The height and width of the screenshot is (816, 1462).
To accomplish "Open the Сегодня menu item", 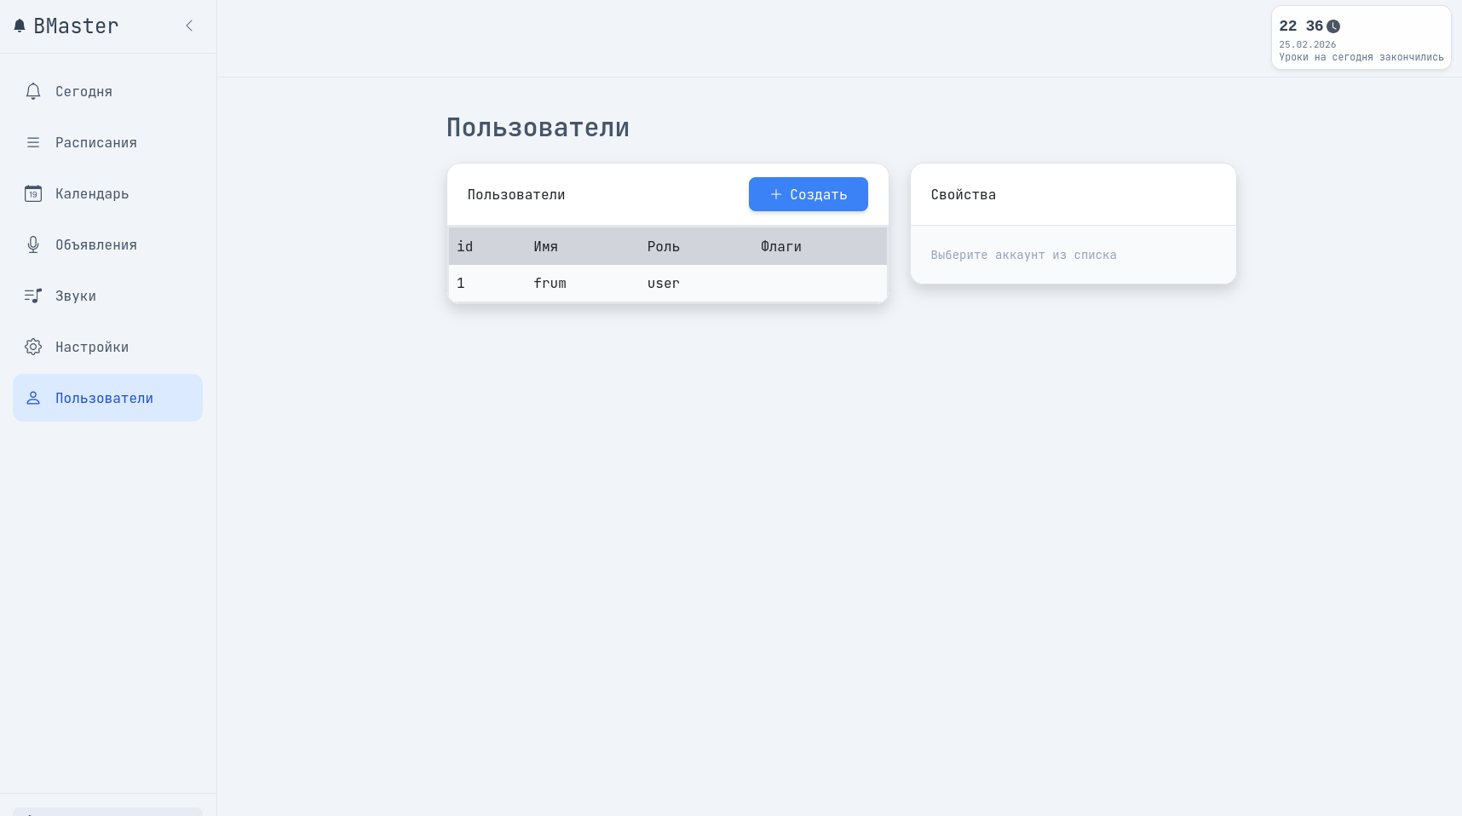I will [x=83, y=91].
